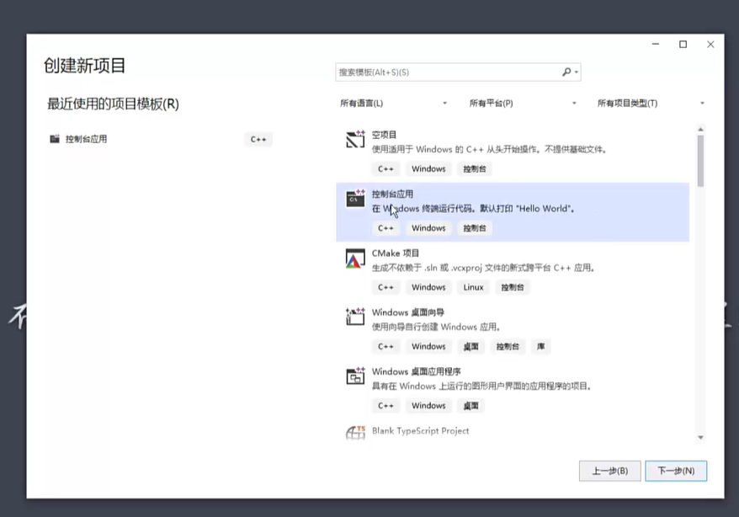Click the recent 控制台应用 icon on left

click(55, 139)
